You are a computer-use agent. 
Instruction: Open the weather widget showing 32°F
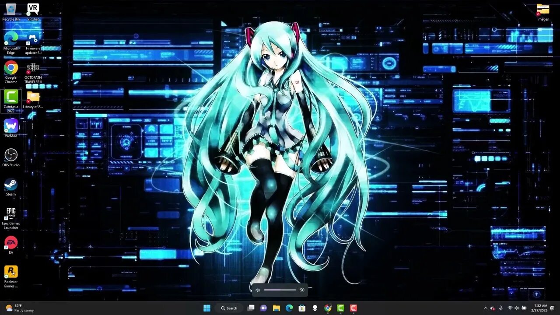click(20, 308)
